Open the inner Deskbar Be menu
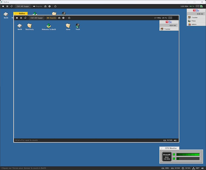The width and height of the screenshot is (206, 170). tap(169, 22)
